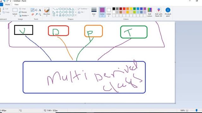Screen dimensions: 202x113
Task: Choose the Four-point star shape
Action: (x=57, y=15)
